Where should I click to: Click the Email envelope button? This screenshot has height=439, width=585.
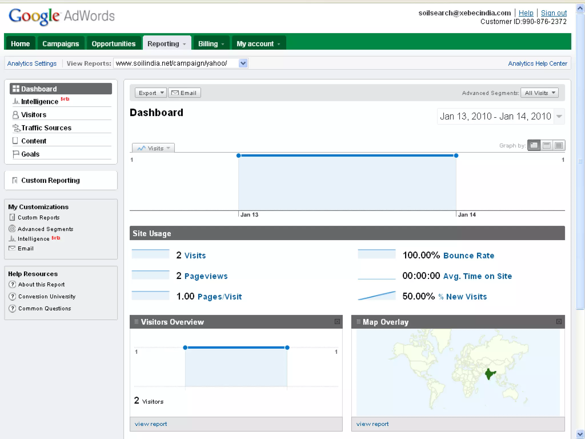[184, 93]
